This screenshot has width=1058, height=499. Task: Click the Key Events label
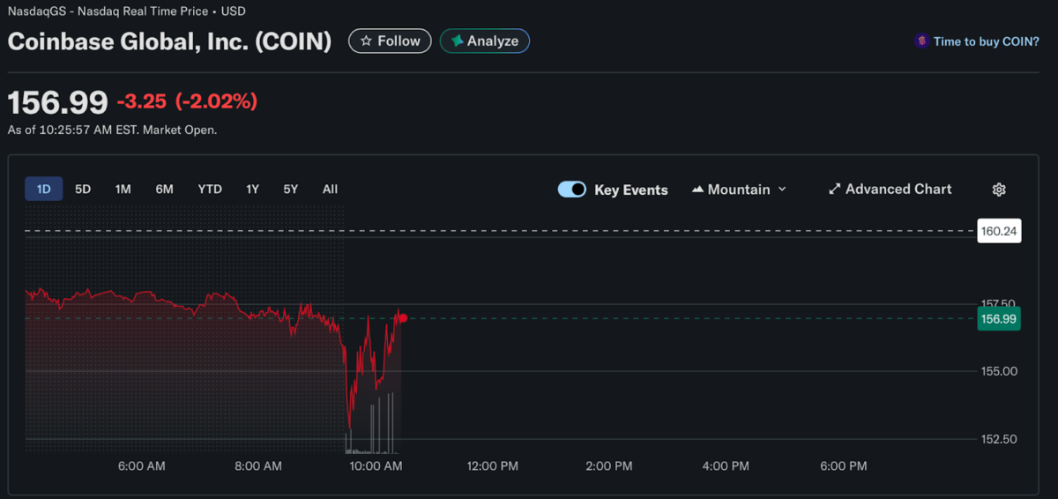(x=631, y=190)
